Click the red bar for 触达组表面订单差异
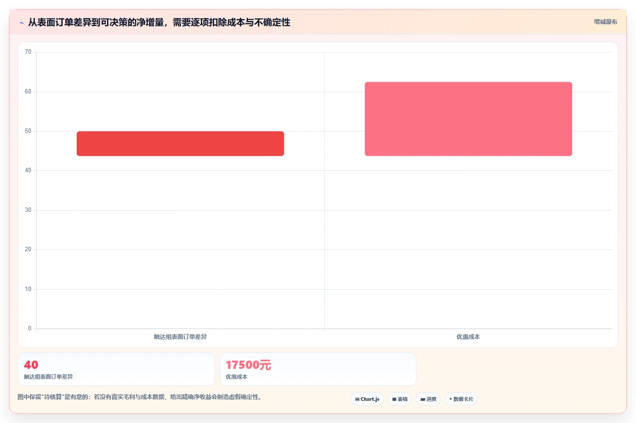 [180, 144]
